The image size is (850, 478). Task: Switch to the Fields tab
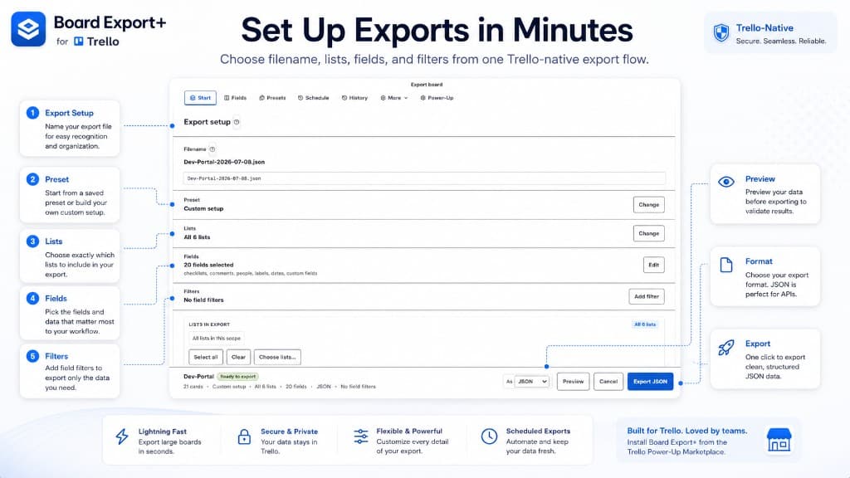tap(235, 98)
